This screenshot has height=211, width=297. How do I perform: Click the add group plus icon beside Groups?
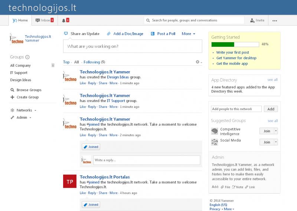(27, 57)
